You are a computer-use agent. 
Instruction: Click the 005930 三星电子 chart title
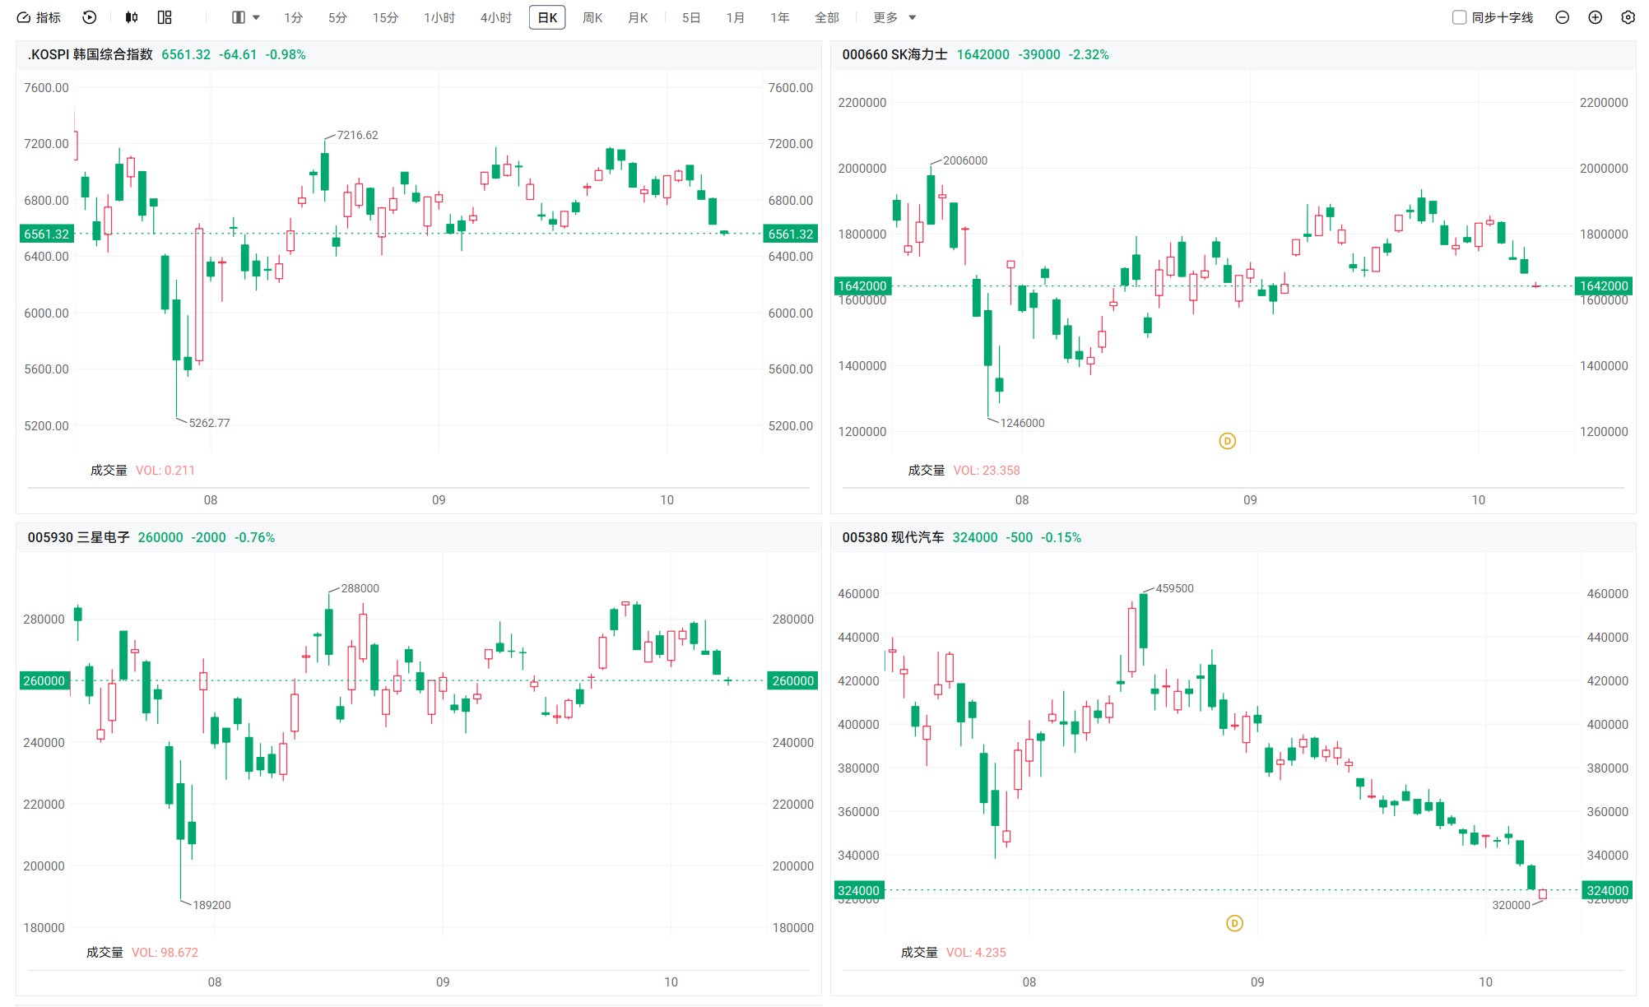click(78, 537)
